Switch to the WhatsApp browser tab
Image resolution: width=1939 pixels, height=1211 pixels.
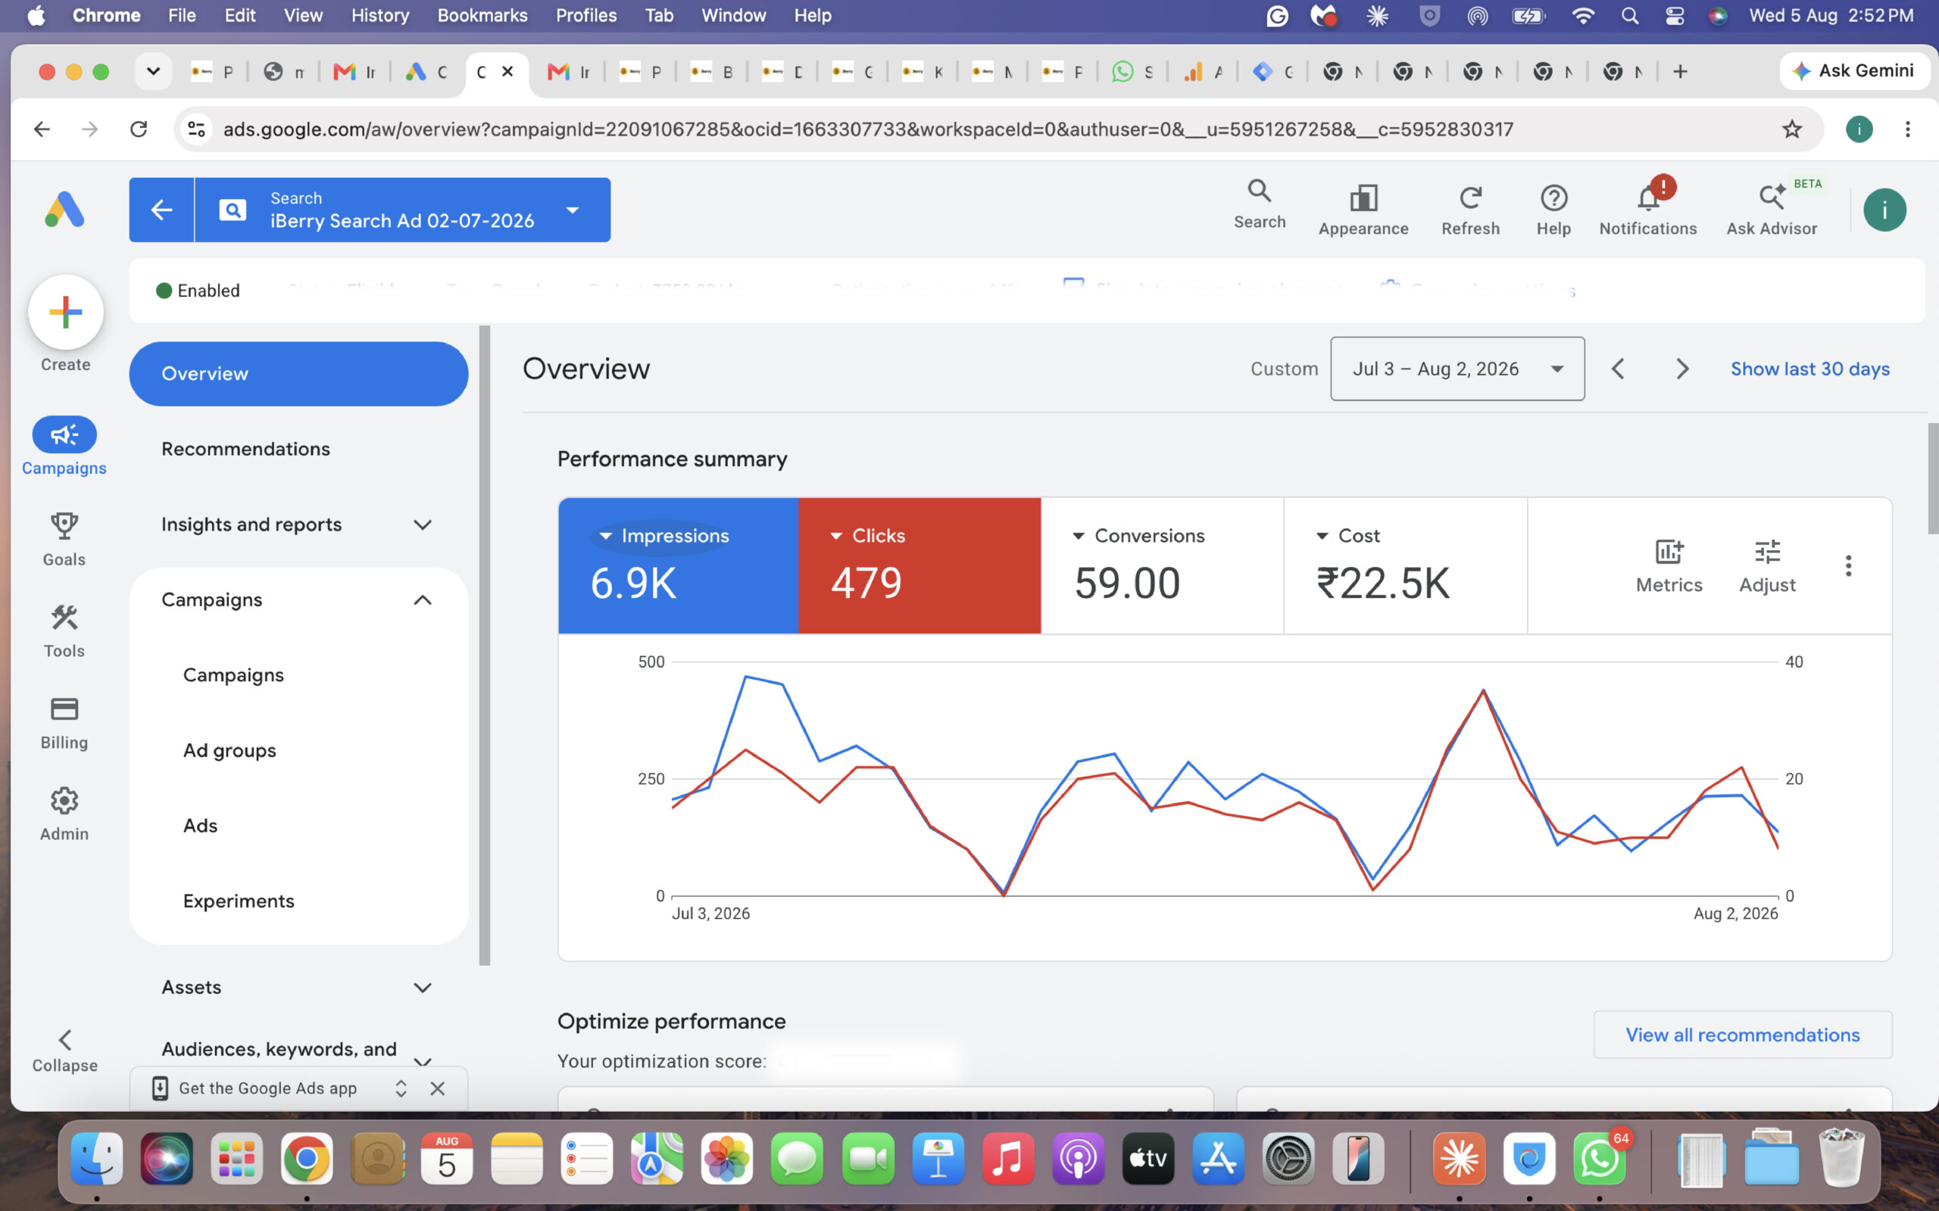click(x=1132, y=71)
